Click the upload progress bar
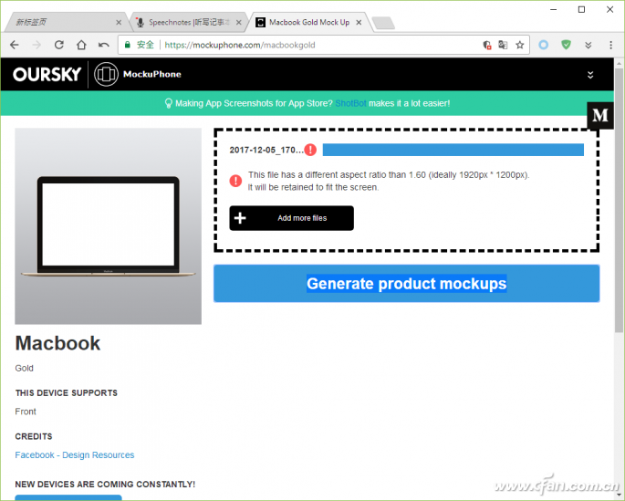Viewport: 625px width, 501px height. [453, 150]
